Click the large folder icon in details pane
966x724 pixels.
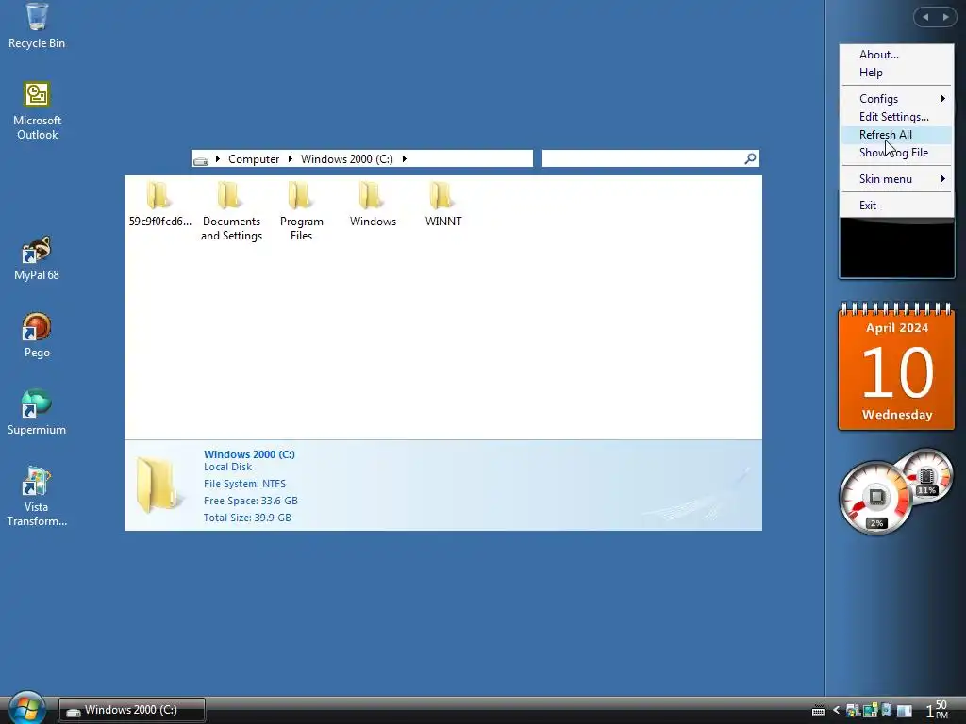[158, 485]
